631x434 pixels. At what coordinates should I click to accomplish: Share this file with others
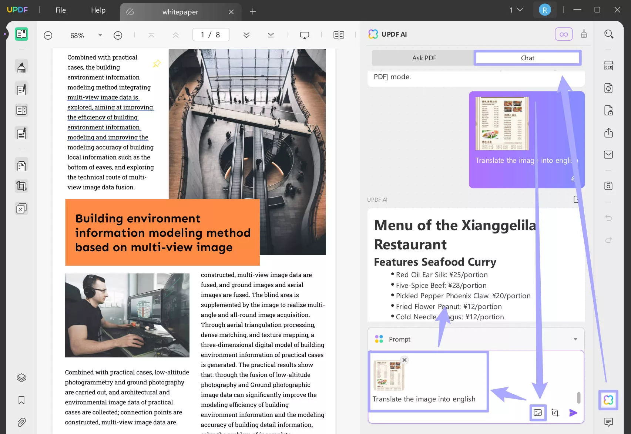coord(609,132)
